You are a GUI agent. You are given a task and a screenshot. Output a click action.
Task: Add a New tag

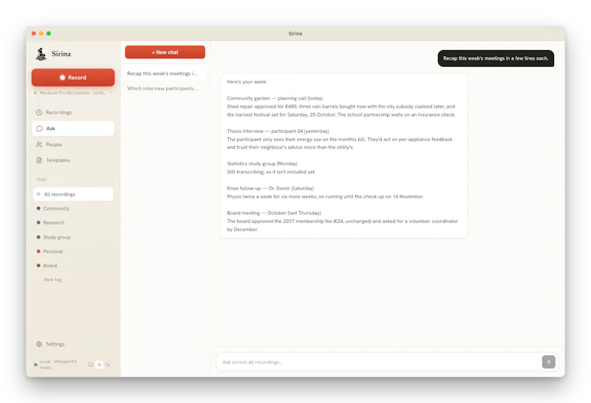point(52,280)
